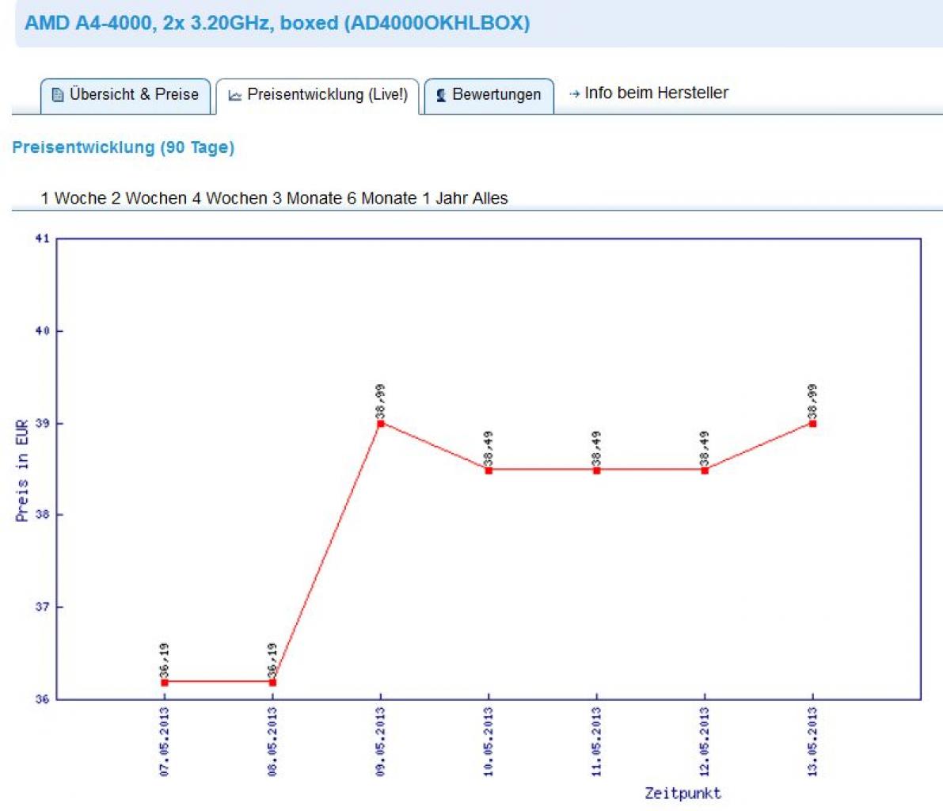943x811 pixels.
Task: Click the 12.05.2013 data point on chart
Action: point(705,470)
